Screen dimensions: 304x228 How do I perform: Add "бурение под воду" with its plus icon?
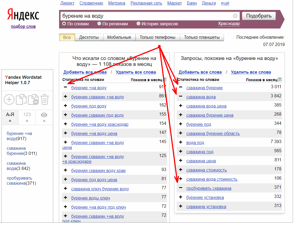click(x=65, y=106)
